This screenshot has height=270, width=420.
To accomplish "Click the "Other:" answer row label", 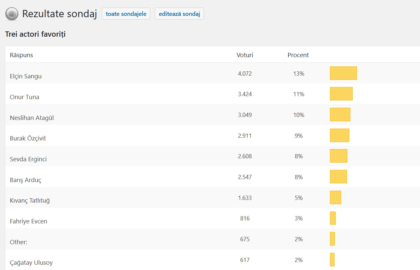I will pyautogui.click(x=18, y=242).
